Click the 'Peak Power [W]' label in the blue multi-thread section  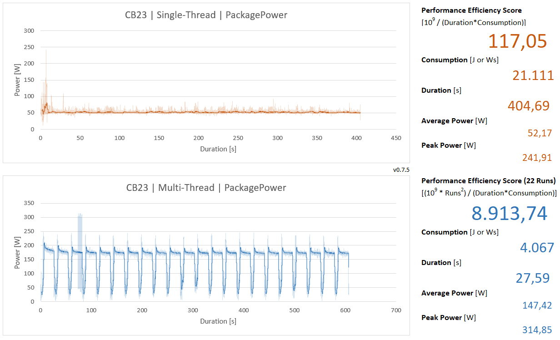point(449,318)
